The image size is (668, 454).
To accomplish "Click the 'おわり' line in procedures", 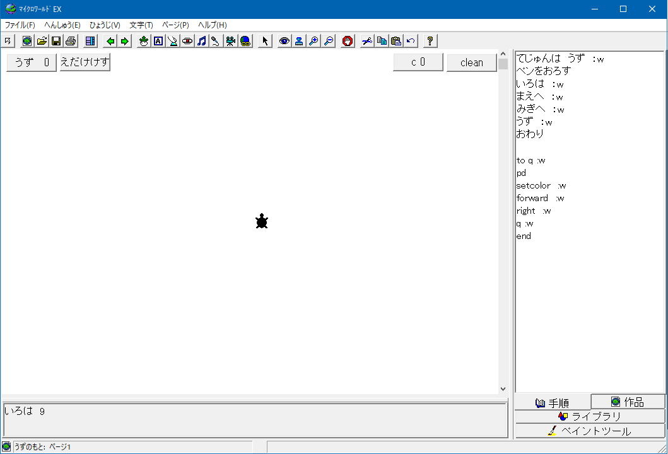I will [x=530, y=134].
